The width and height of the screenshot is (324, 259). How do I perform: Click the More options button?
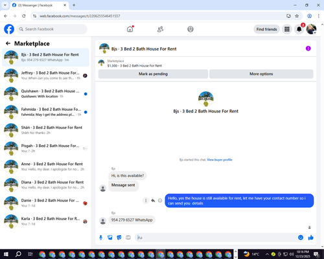point(261,74)
